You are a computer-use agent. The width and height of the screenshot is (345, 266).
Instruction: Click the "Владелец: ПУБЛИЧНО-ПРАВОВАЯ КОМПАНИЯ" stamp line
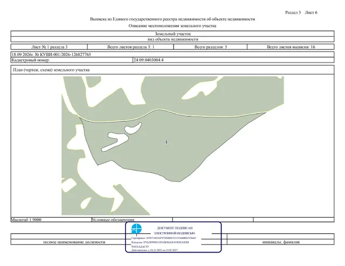tap(160, 242)
